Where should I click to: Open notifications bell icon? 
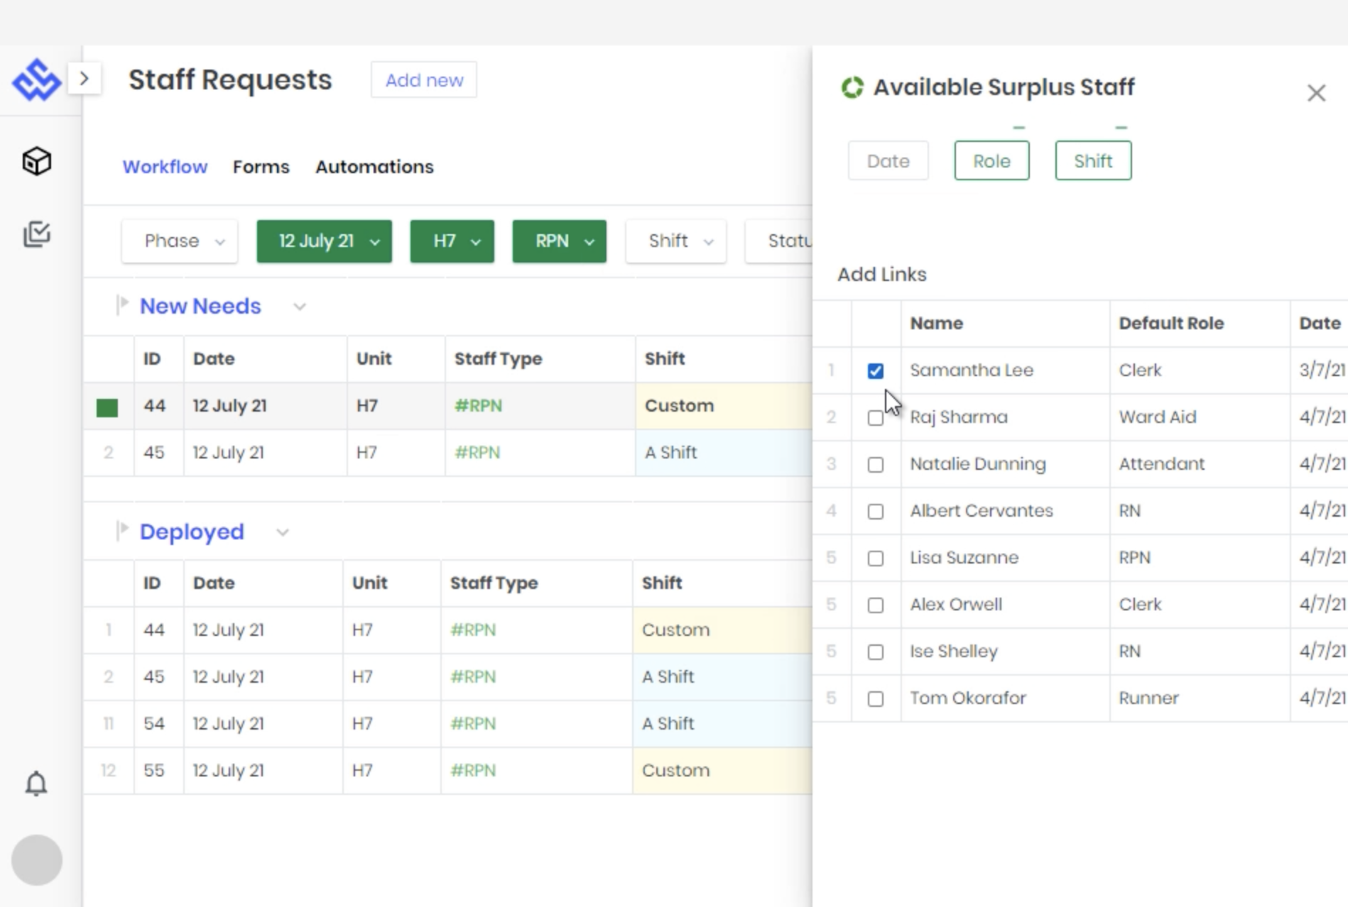(x=36, y=784)
